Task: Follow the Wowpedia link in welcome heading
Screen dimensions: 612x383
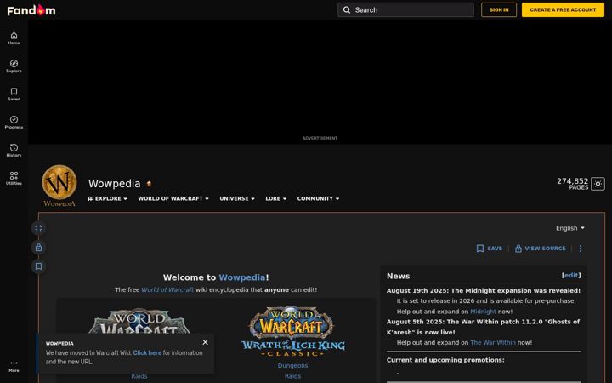Action: pos(242,277)
